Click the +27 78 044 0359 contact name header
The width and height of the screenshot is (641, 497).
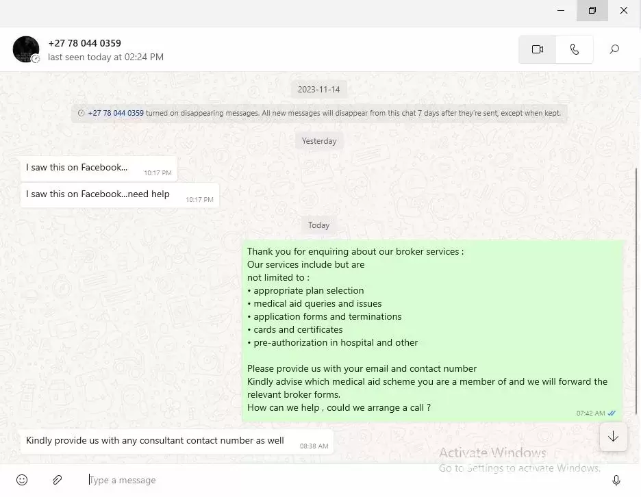click(85, 43)
